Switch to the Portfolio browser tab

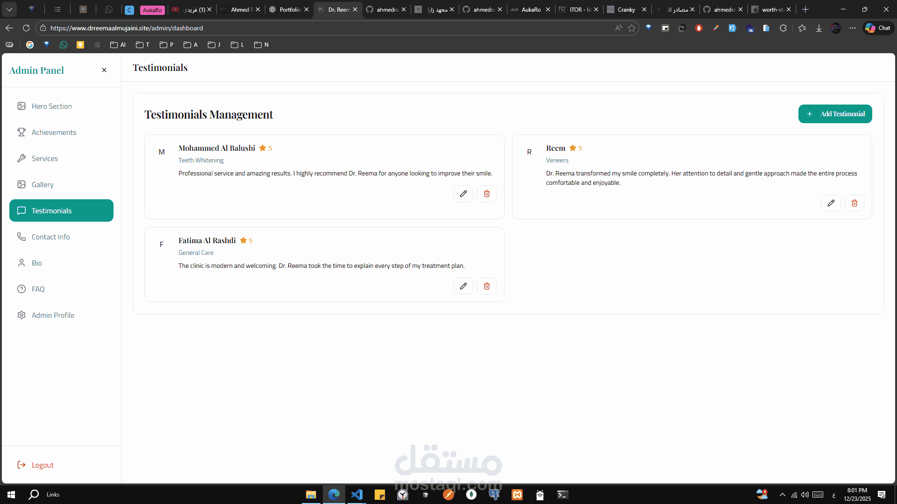click(289, 9)
